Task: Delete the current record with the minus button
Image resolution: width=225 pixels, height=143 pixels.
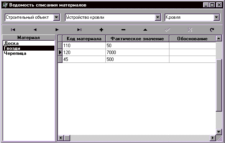Action: click(123, 30)
